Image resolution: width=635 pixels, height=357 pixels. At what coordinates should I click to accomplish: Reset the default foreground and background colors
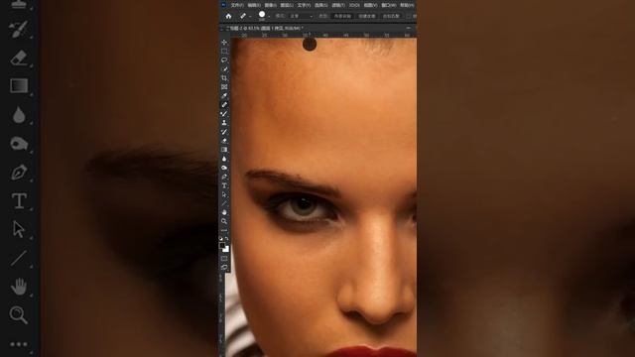click(x=221, y=239)
